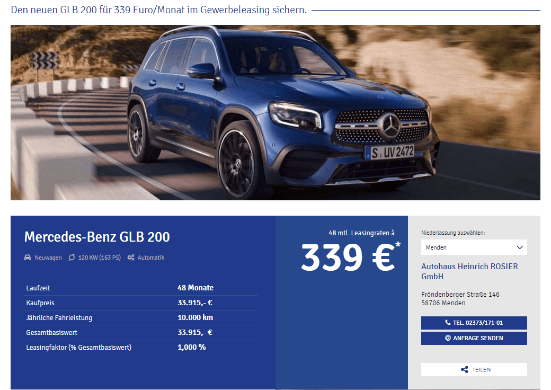Screen dimensions: 551x390
Task: Call via TEL. 02373/171-01 button
Action: (x=474, y=323)
